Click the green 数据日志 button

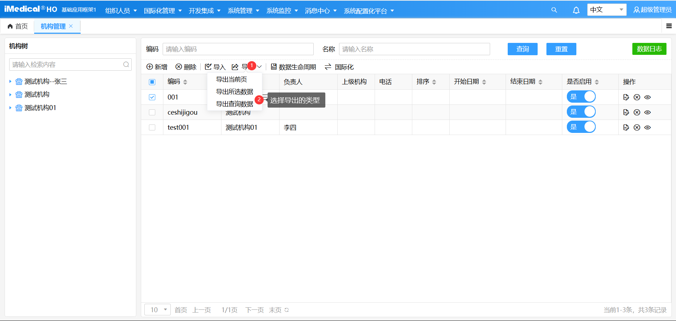tap(649, 49)
